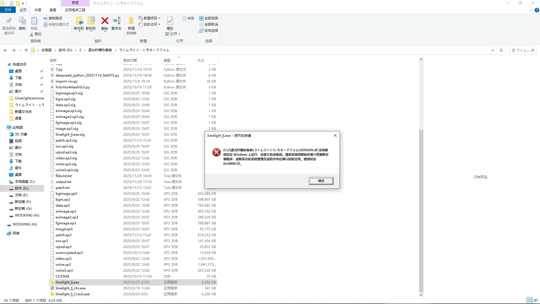
Task: Select limelight_lj_Crack.exe in file list
Action: (x=73, y=294)
